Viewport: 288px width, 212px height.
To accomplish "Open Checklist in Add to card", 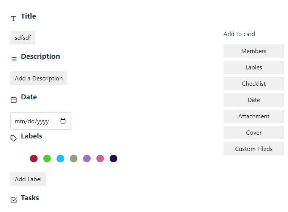I will coord(254,84).
